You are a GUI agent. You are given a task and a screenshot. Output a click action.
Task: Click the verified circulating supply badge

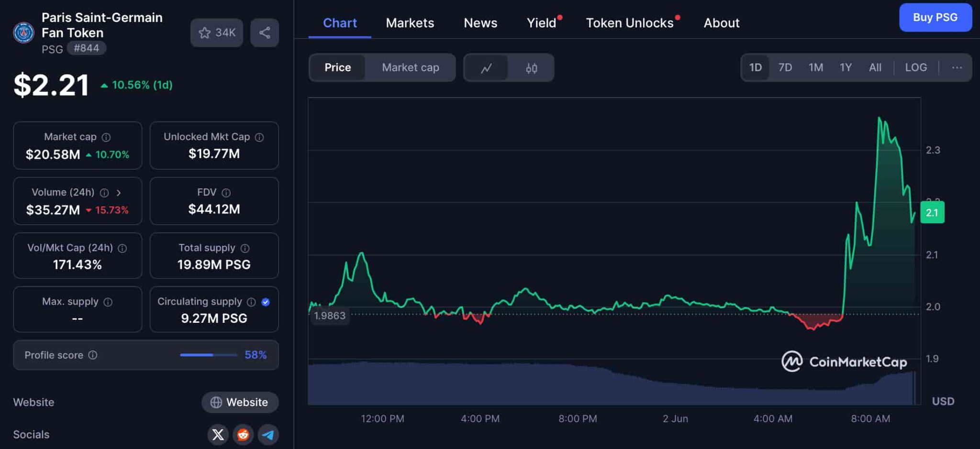click(x=266, y=302)
